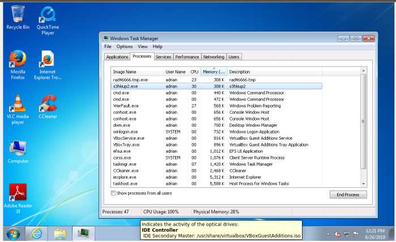This screenshot has height=242, width=396.
Task: Select cmd.exe row with 440 K memory
Action: click(x=216, y=93)
